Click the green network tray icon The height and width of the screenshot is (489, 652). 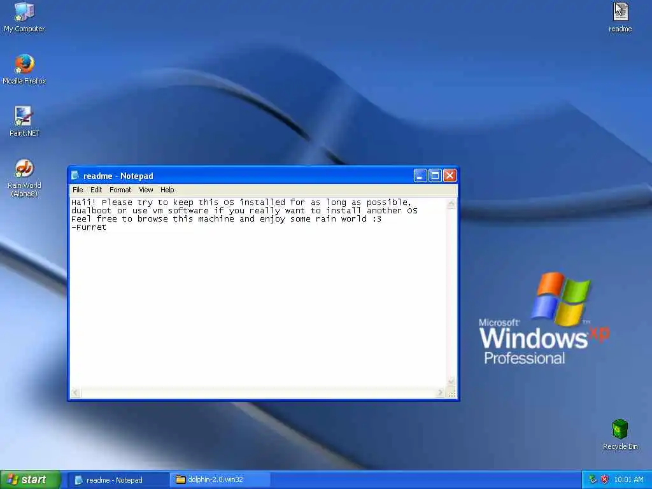593,479
